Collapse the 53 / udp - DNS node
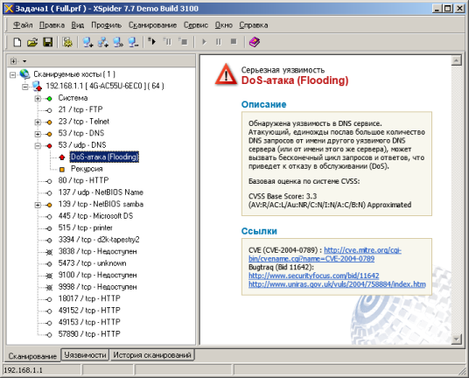The width and height of the screenshot is (469, 378). tap(38, 145)
